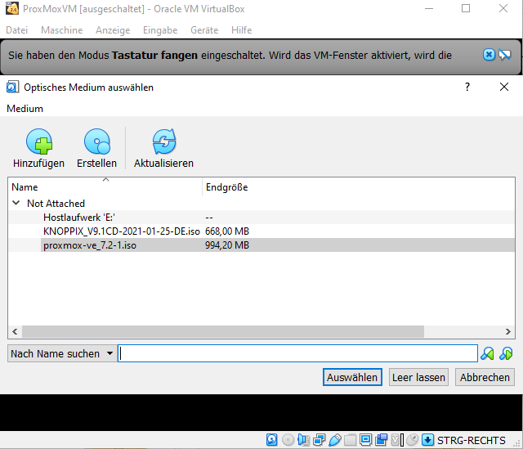Screen dimensions: 523x449
Task: Find previous match with left search icon
Action: [487, 353]
